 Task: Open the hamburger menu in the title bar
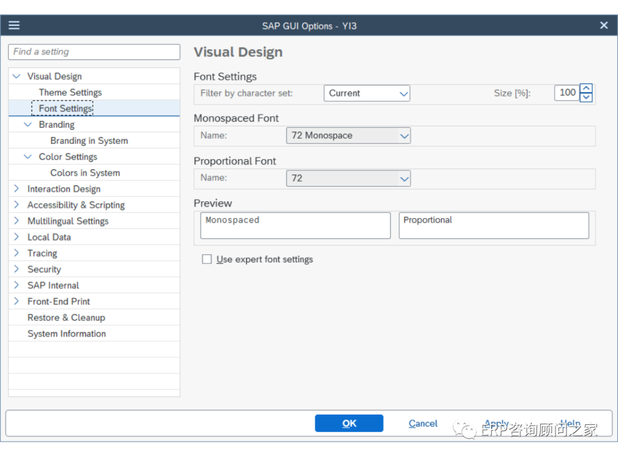click(x=14, y=25)
